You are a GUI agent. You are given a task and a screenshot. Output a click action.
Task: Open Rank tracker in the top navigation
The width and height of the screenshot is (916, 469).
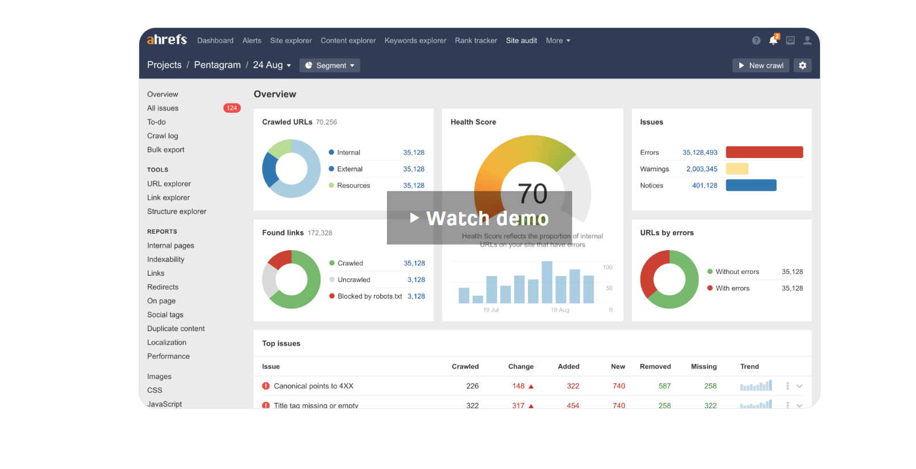(x=476, y=40)
